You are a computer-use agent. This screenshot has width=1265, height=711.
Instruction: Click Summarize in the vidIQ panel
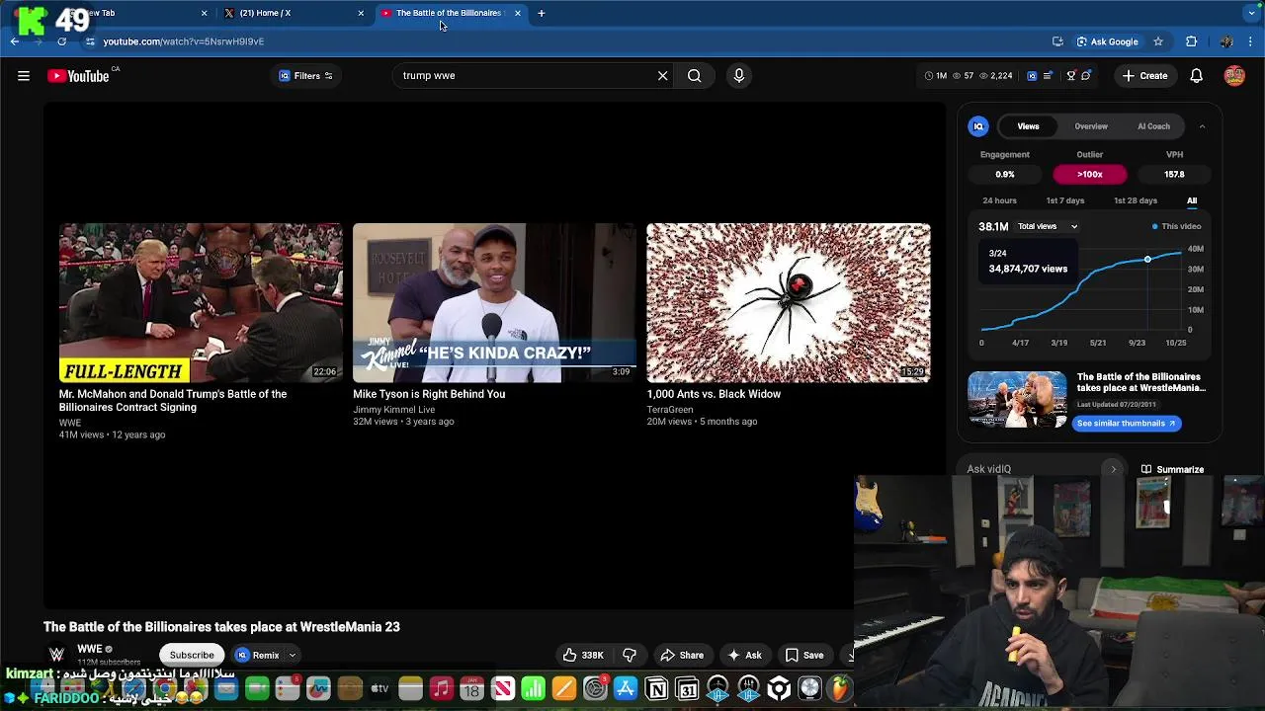[x=1172, y=469]
